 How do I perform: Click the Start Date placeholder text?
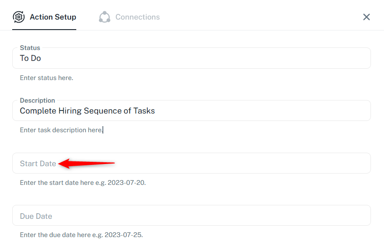[38, 164]
